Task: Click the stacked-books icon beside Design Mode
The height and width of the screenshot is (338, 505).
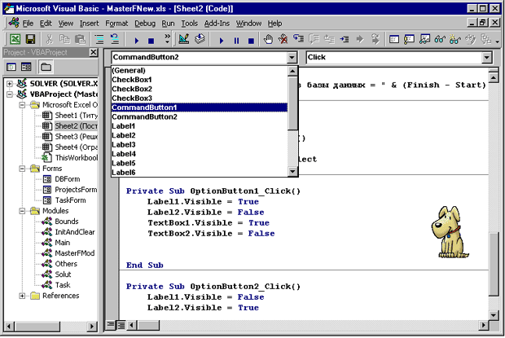Action: 200,39
